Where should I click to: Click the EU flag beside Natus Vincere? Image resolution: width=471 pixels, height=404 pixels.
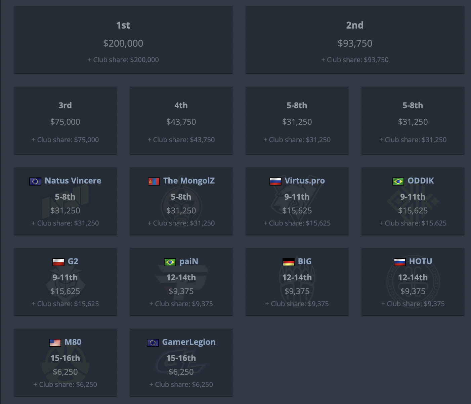click(35, 181)
